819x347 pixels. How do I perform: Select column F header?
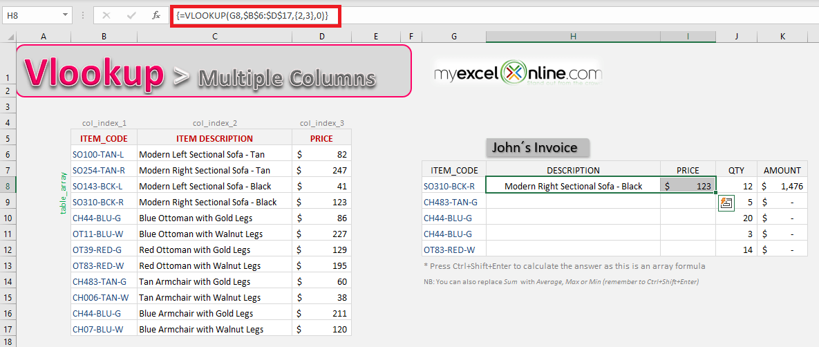[x=411, y=36]
